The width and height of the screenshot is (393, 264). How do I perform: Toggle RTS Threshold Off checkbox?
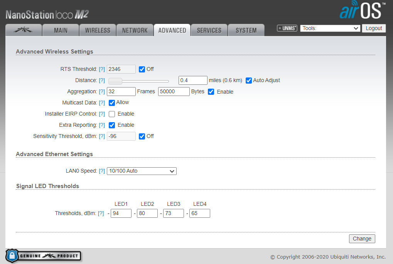click(x=142, y=69)
